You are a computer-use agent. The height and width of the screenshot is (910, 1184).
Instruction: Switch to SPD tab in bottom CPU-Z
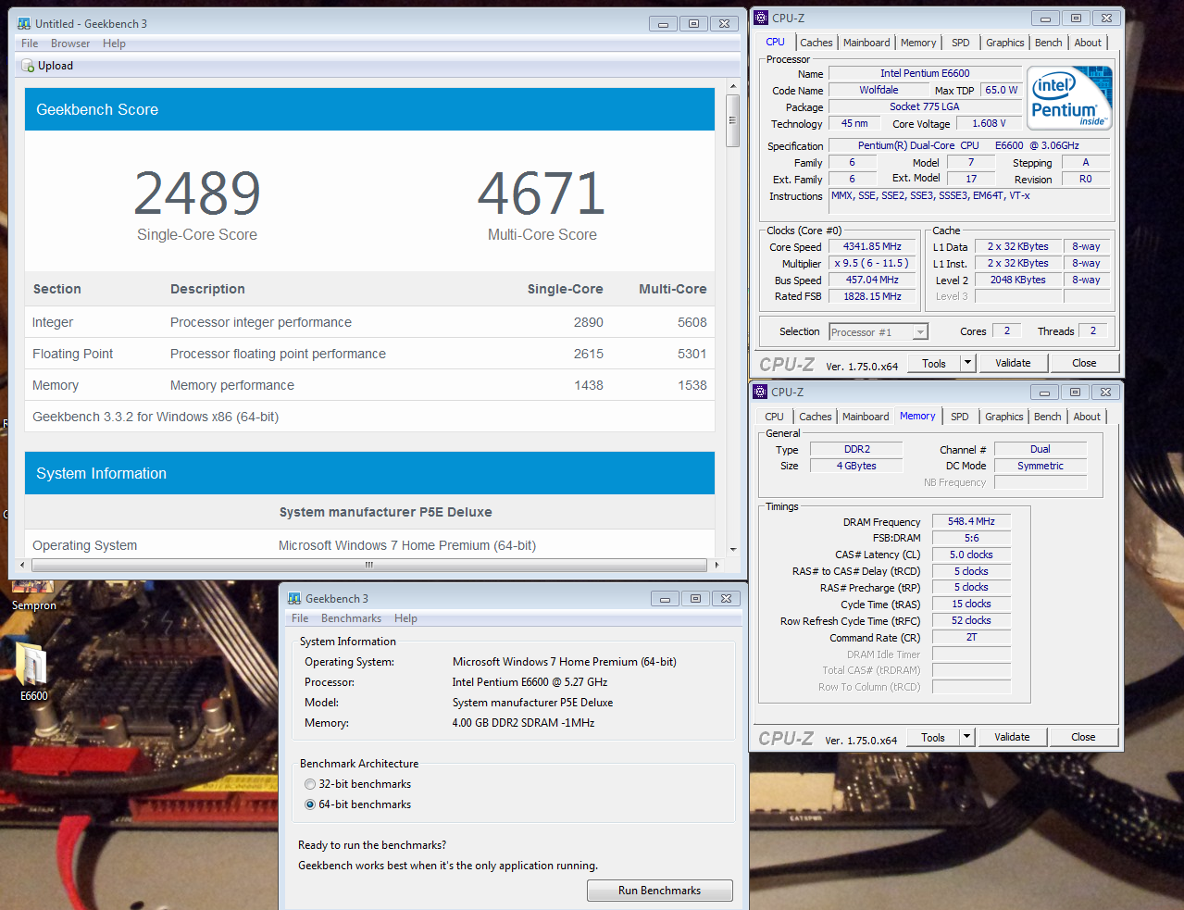coord(960,417)
